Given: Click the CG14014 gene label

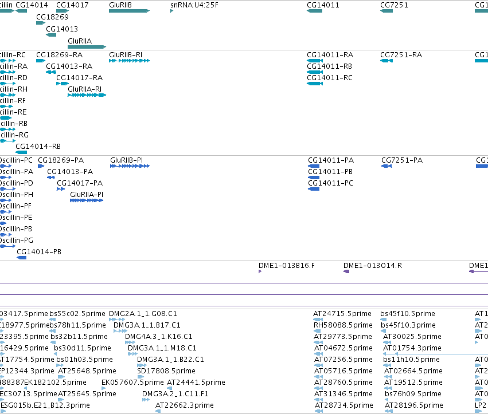Looking at the screenshot, I should click(32, 5).
